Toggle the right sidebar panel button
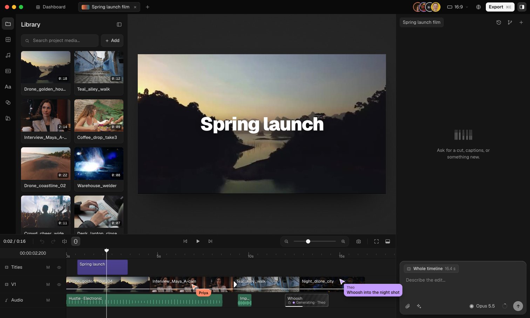 522,7
